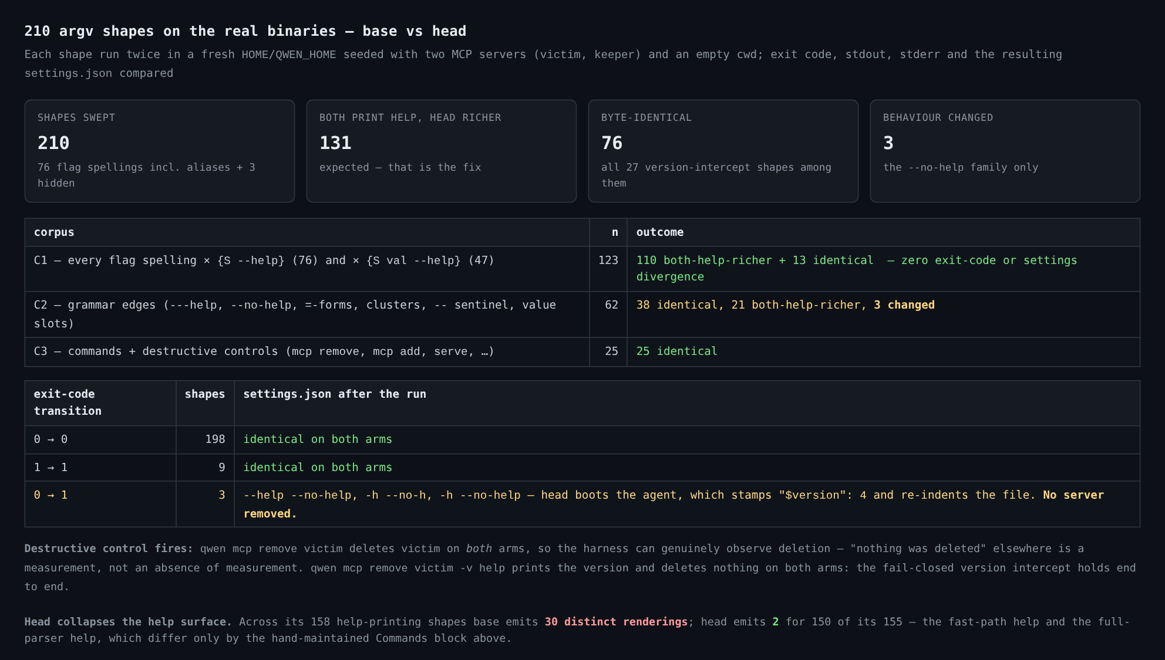Click 'identical on both arms' in 1 → 1 row

coord(318,468)
